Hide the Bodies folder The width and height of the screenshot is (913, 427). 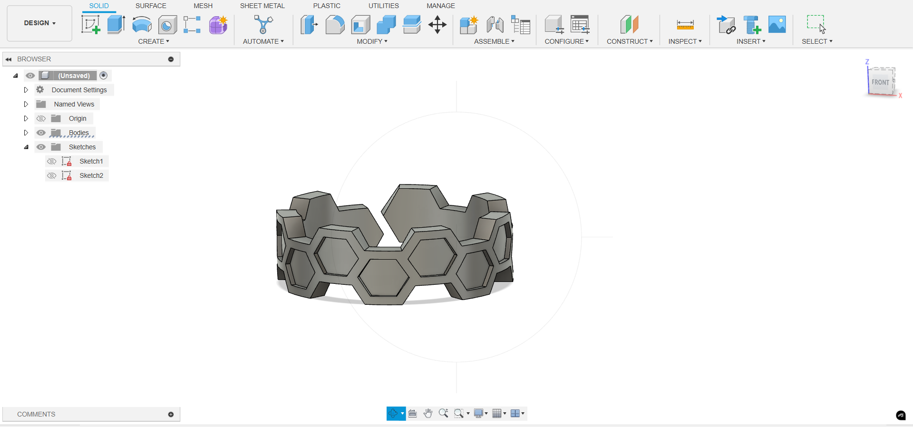[x=41, y=133]
